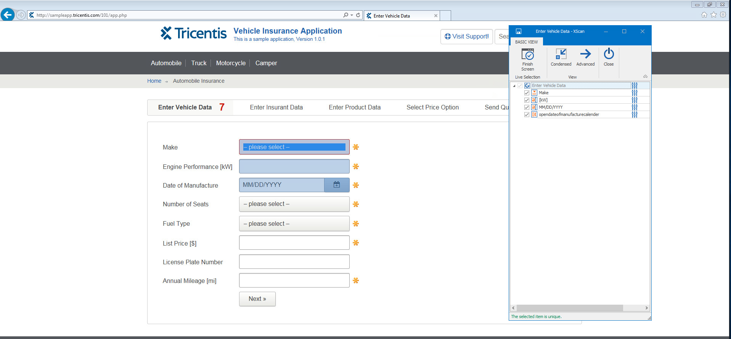Viewport: 731px width, 339px height.
Task: Click the Visit Support! button
Action: [x=466, y=37]
